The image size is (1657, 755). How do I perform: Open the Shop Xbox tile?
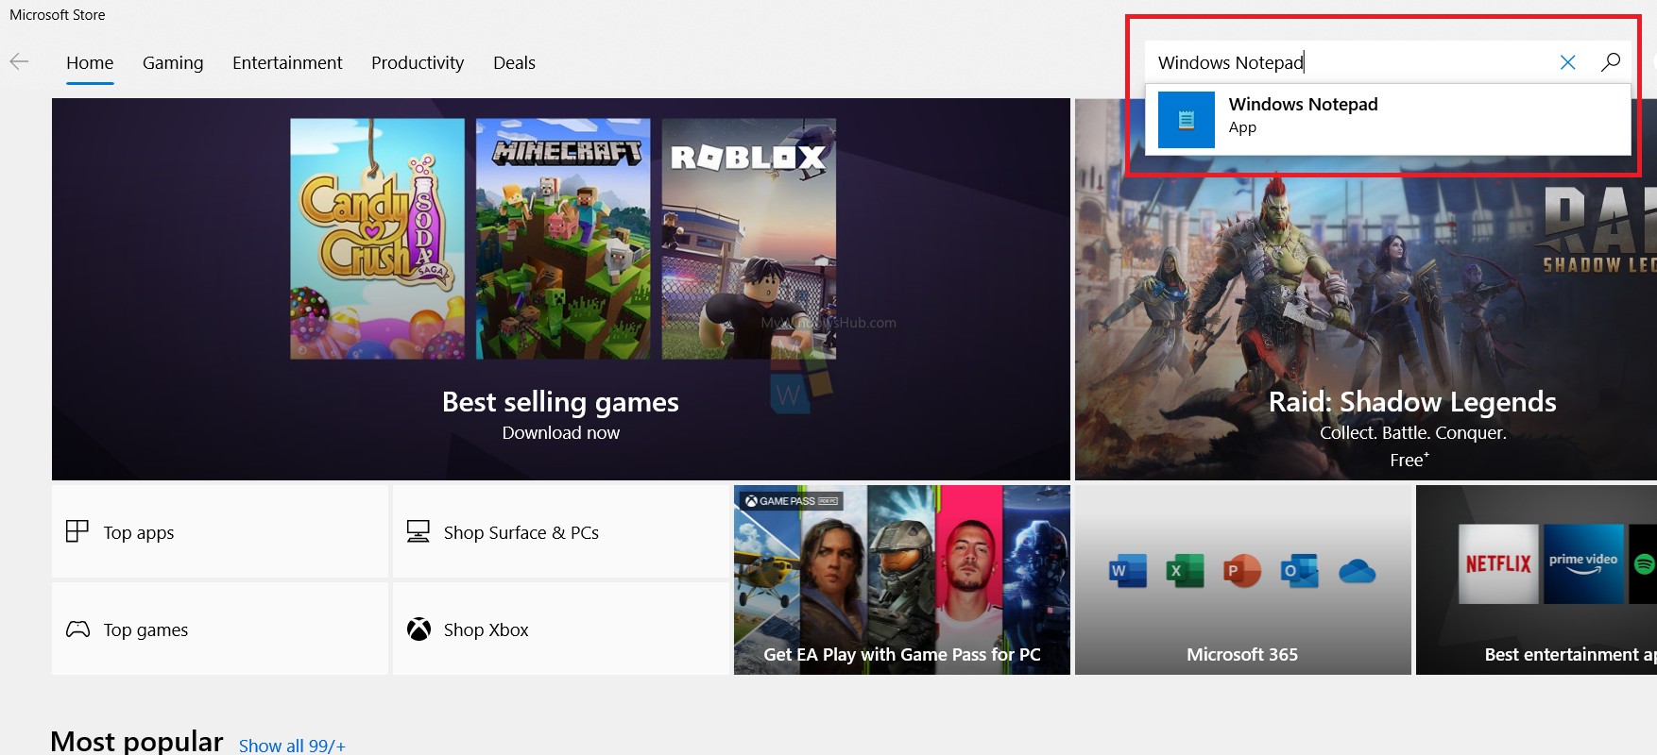coord(561,629)
